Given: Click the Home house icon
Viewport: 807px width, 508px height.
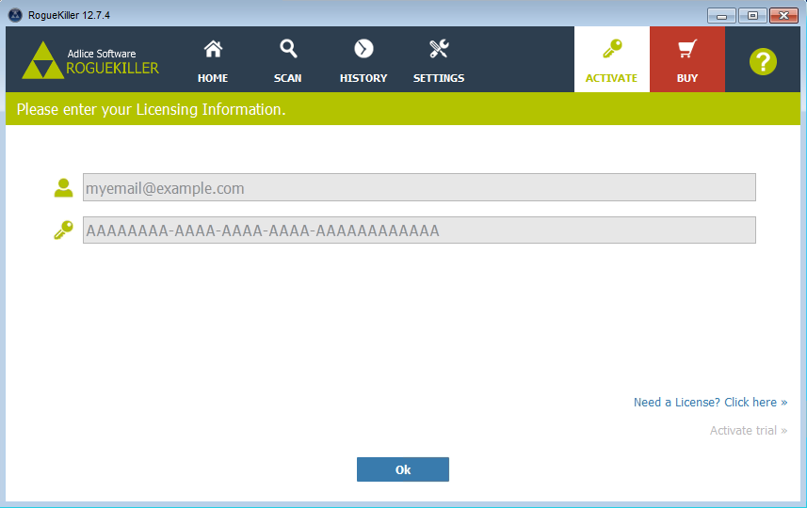Looking at the screenshot, I should coord(213,49).
